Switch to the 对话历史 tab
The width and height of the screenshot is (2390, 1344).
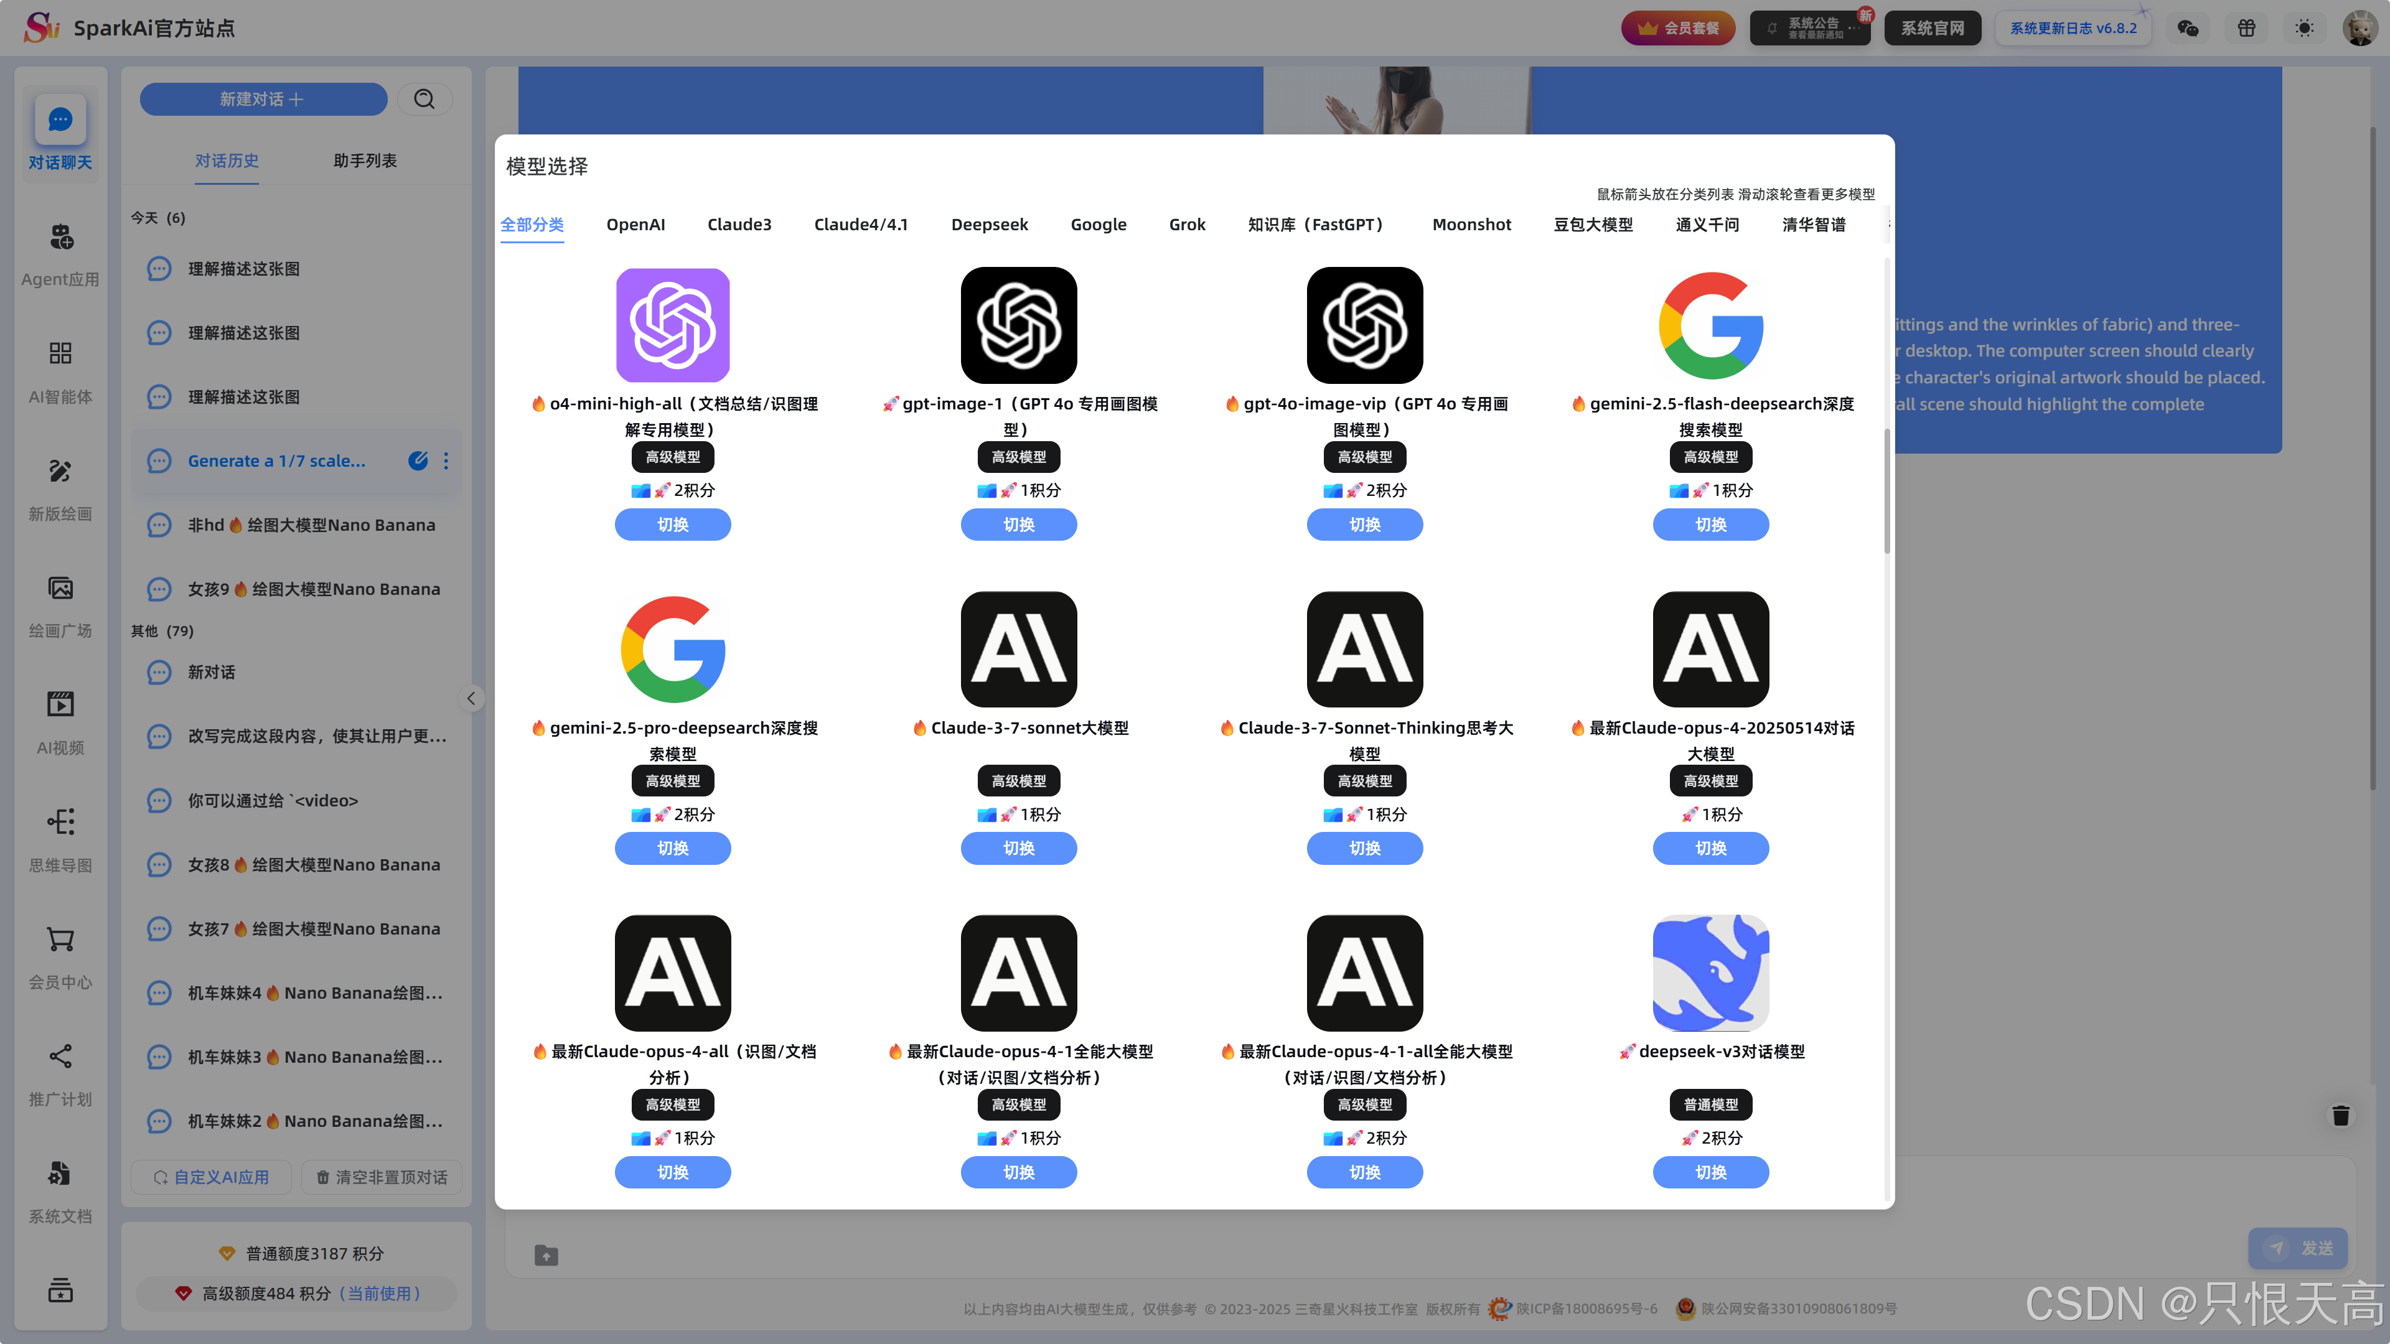point(227,161)
